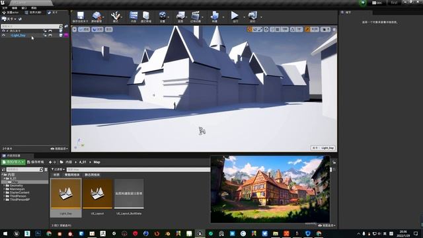Expand the Geometry folder in tree
Screen dimensions: 423x238
4,186
